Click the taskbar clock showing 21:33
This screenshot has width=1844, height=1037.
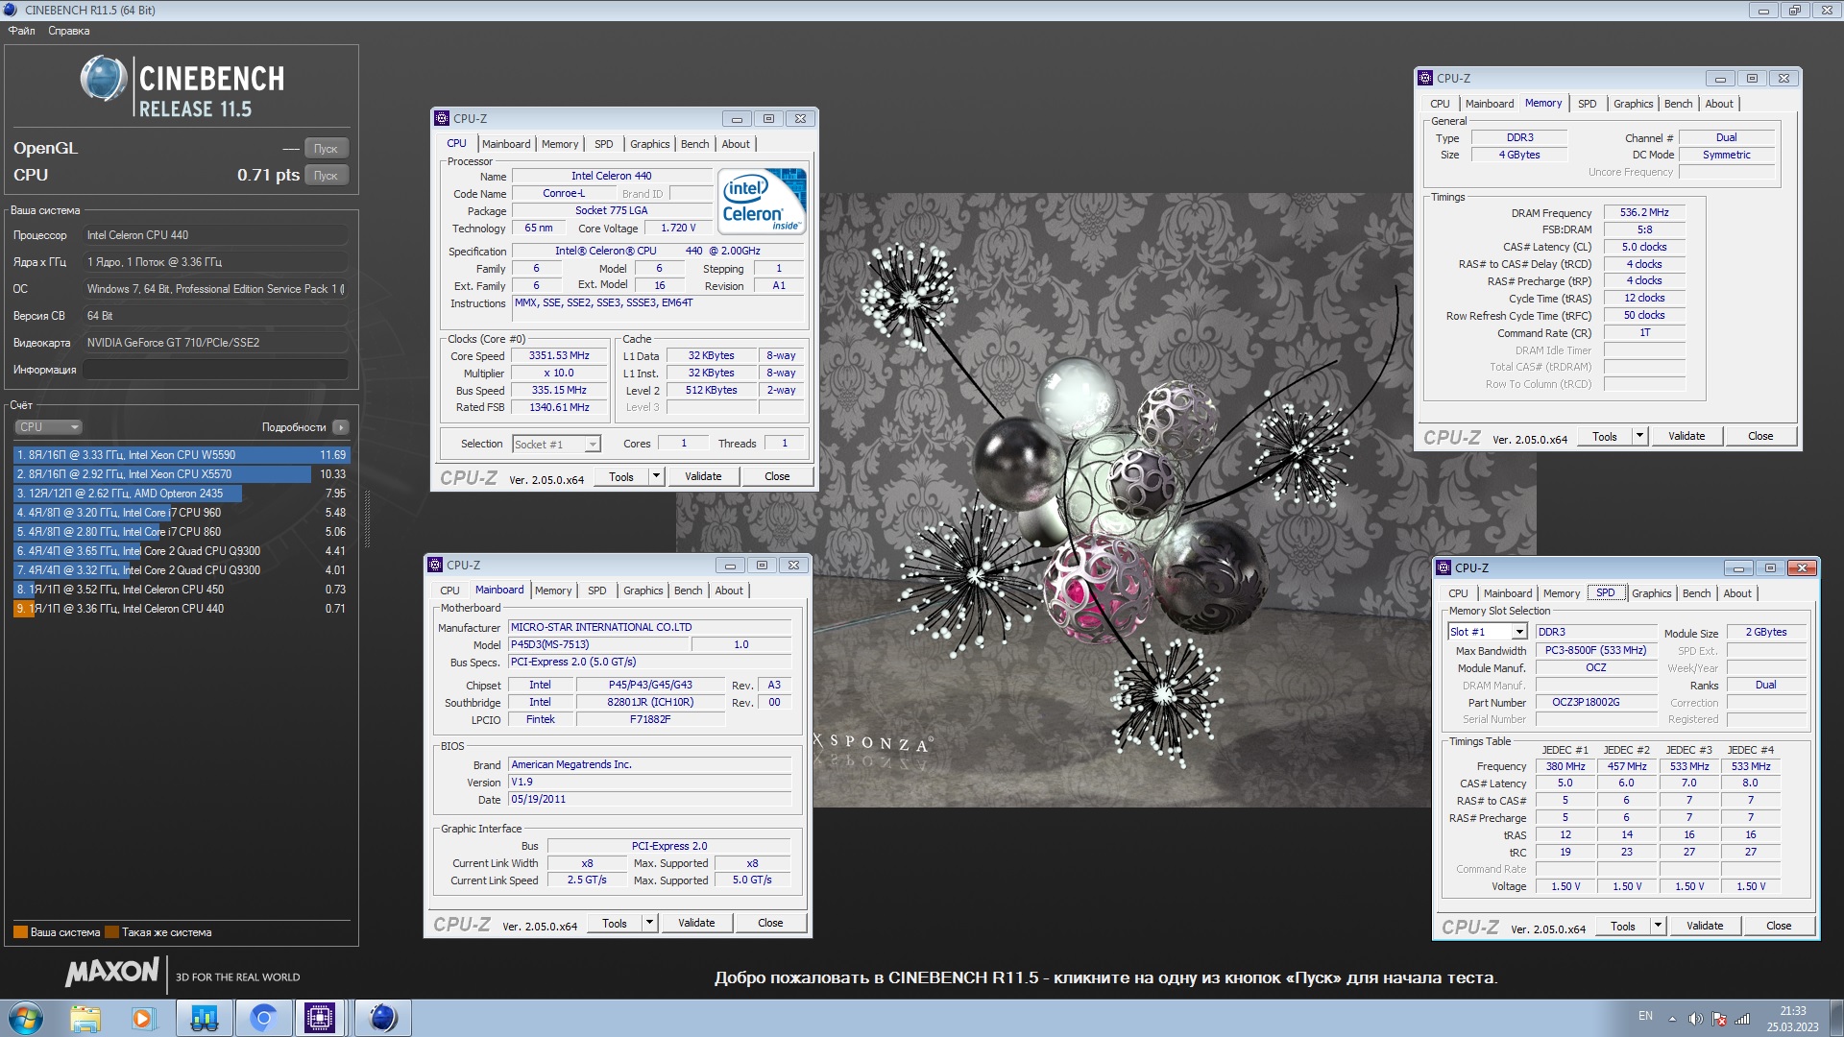coord(1792,1018)
